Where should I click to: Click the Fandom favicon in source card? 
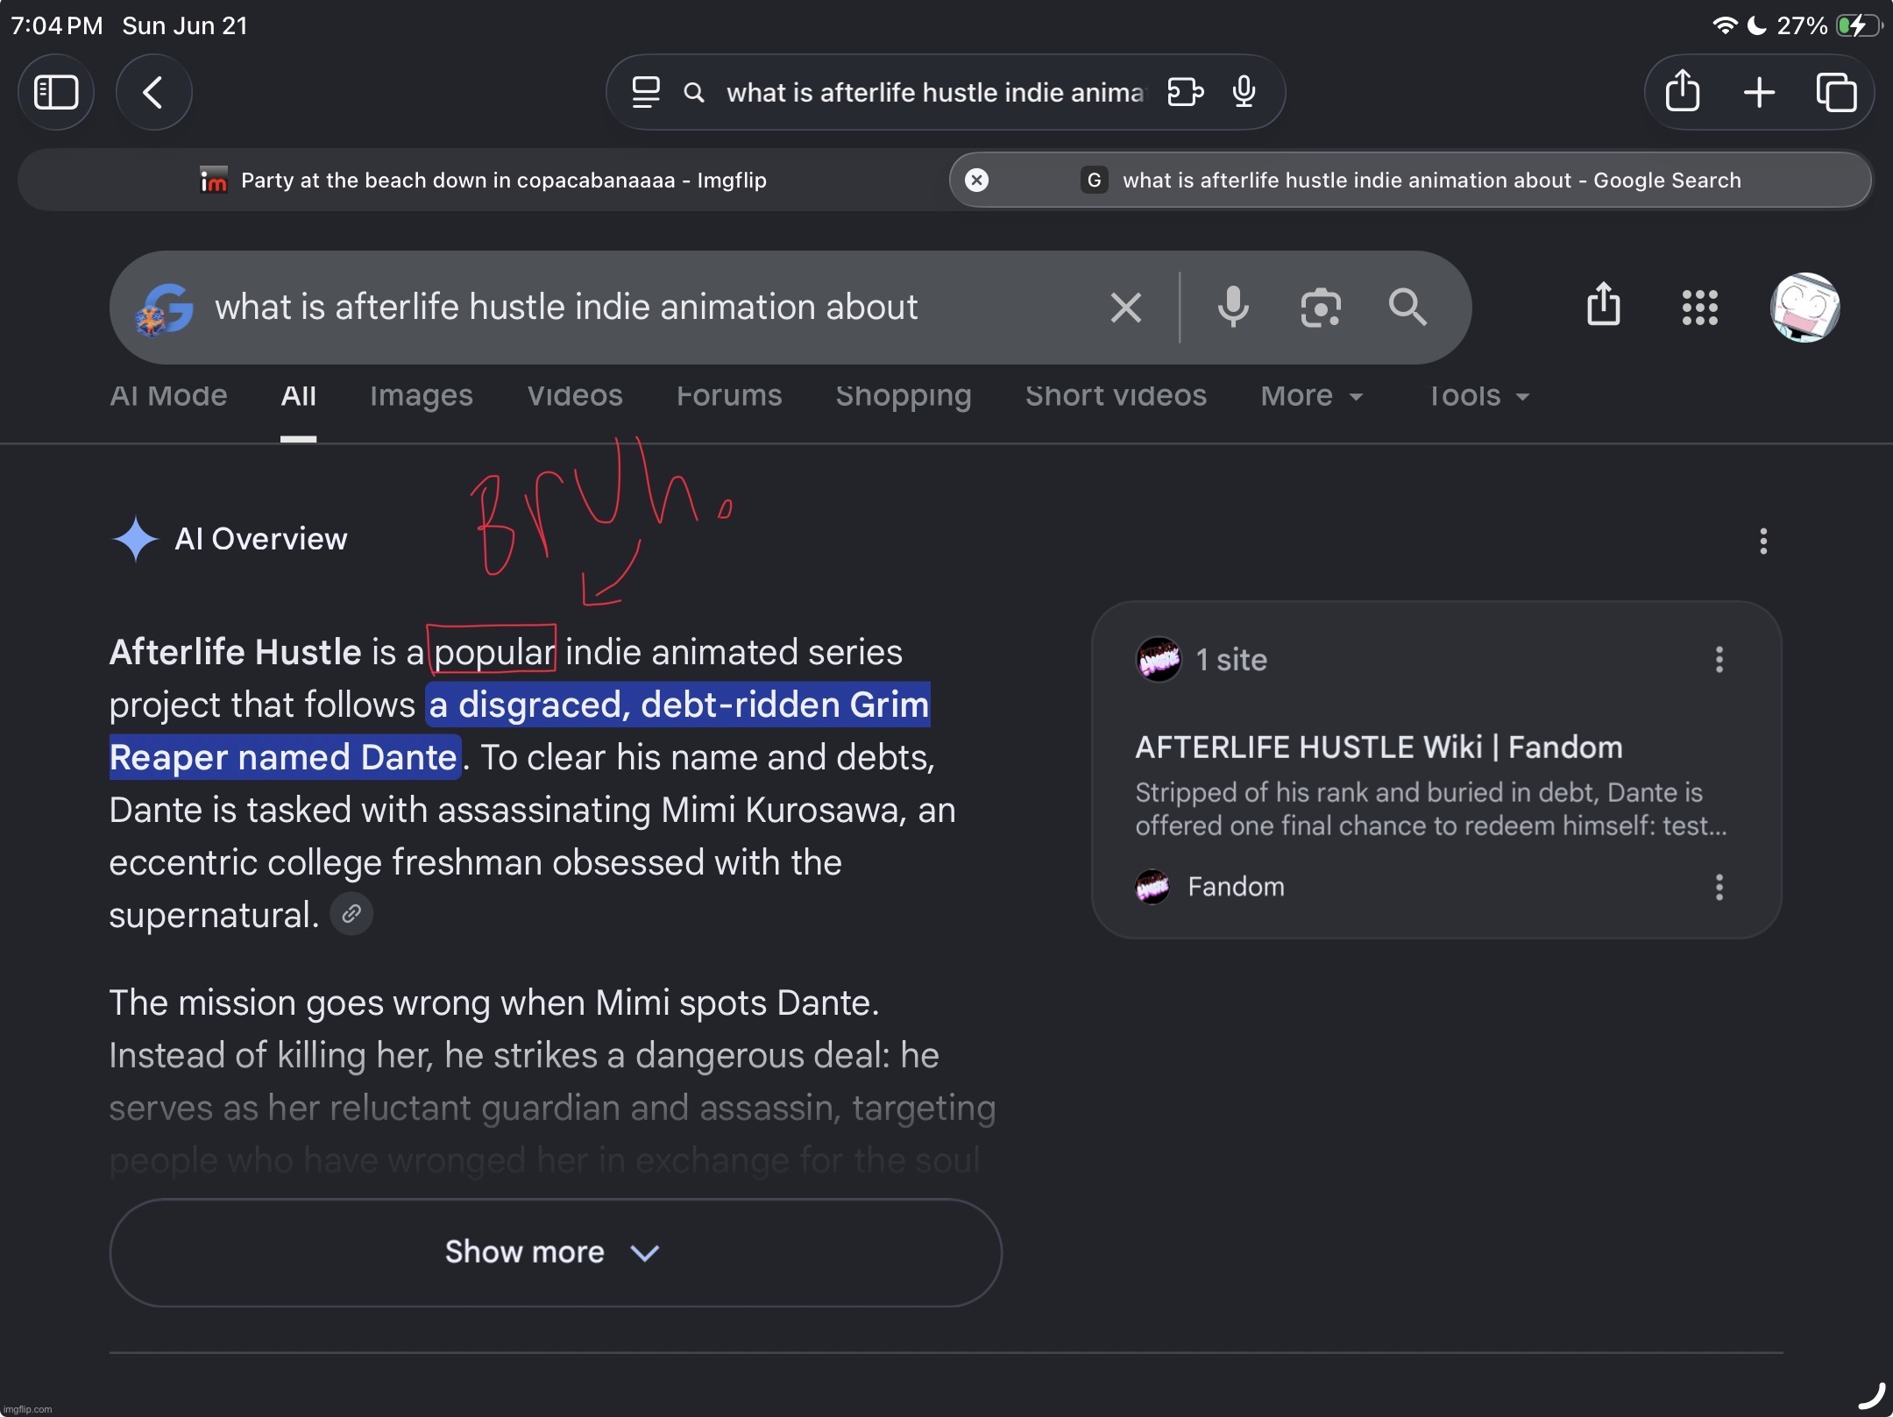click(x=1152, y=887)
